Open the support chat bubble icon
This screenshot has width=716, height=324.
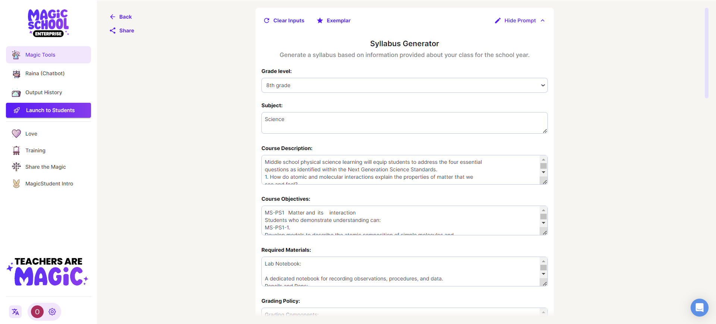[x=699, y=308]
